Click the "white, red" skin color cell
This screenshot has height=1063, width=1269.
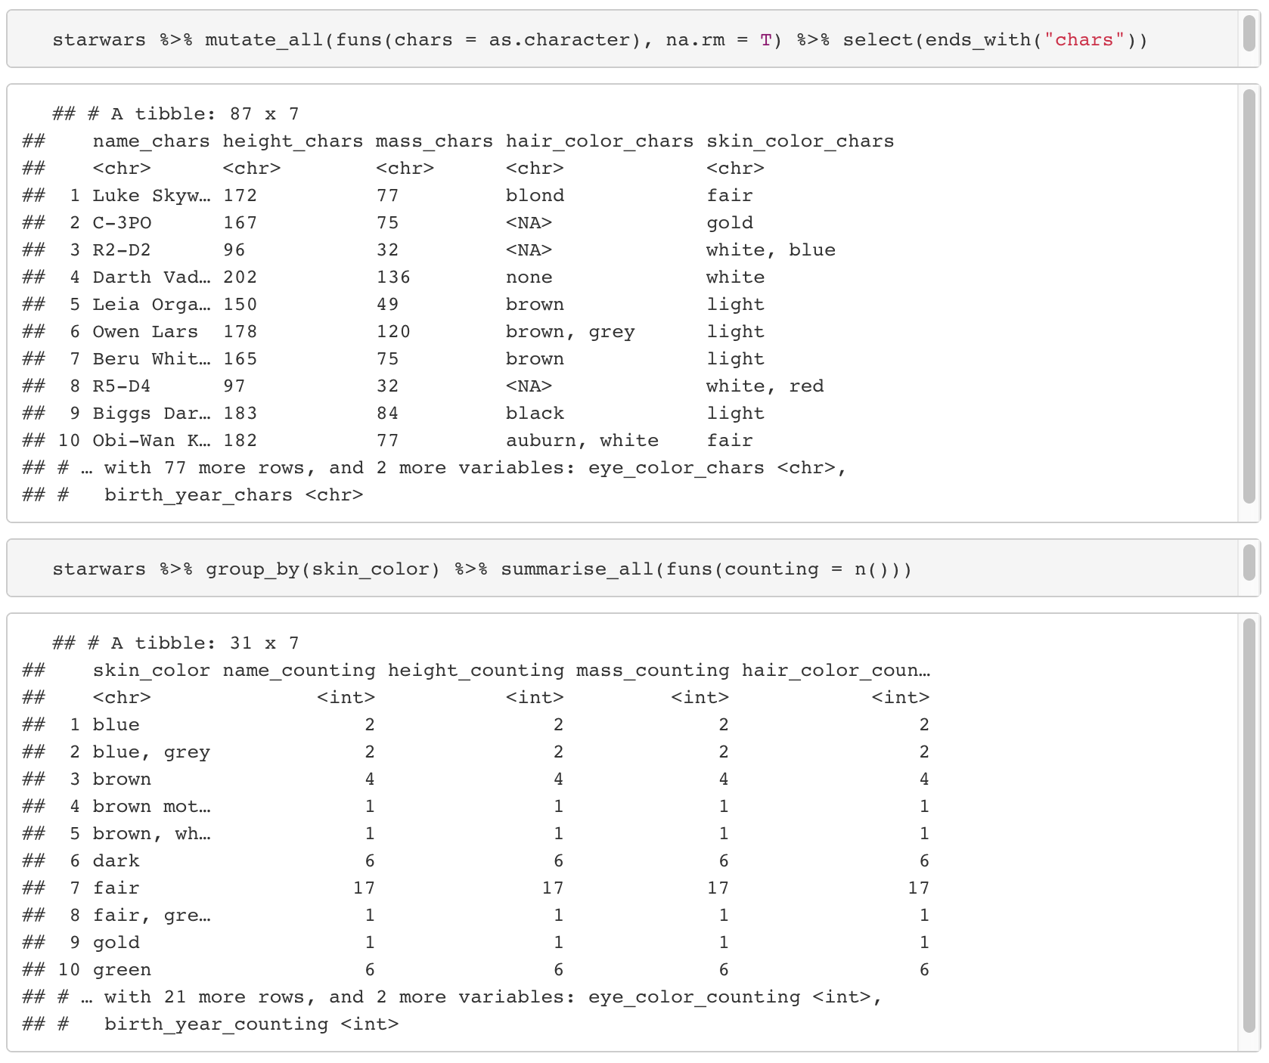click(765, 386)
